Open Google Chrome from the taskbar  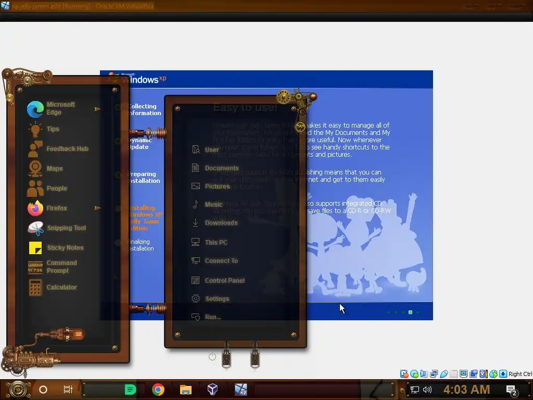pos(158,390)
